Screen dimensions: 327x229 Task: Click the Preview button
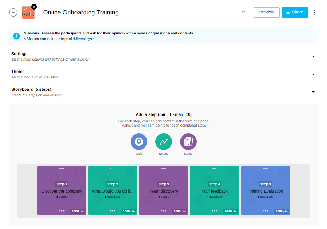pyautogui.click(x=266, y=12)
